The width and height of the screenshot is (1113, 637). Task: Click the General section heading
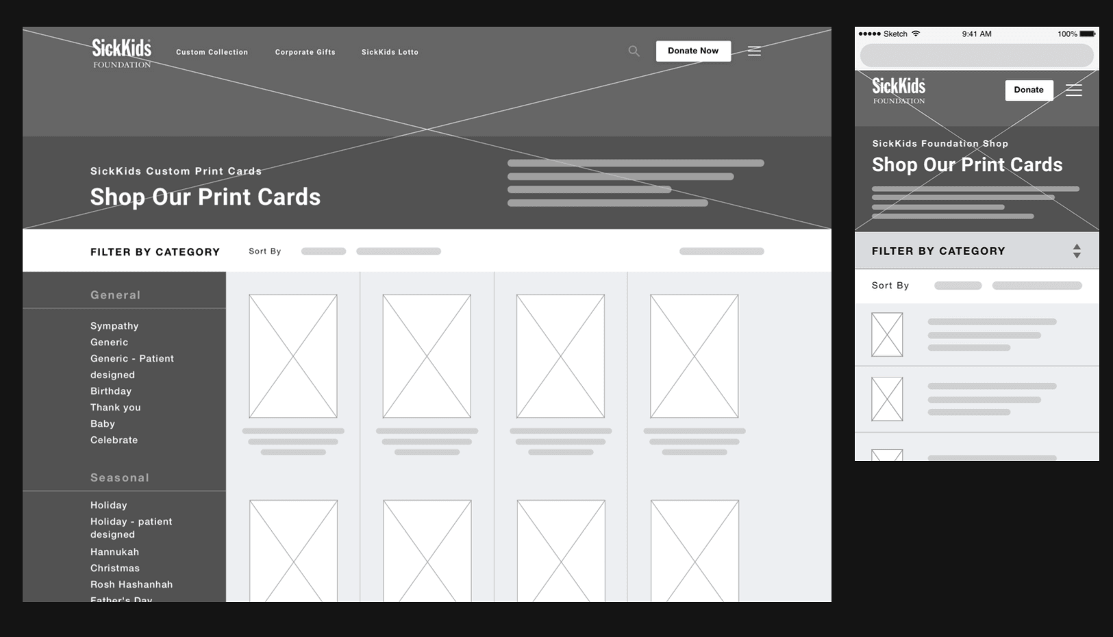pyautogui.click(x=116, y=295)
